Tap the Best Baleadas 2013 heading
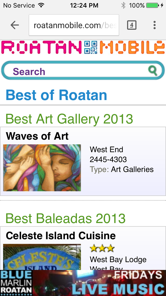This screenshot has height=296, width=166. [65, 218]
